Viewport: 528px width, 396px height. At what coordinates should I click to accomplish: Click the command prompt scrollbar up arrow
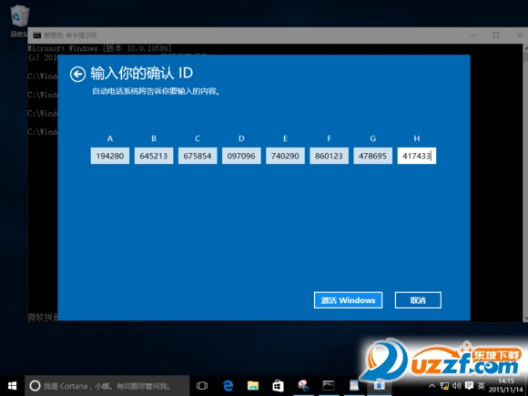[x=525, y=48]
